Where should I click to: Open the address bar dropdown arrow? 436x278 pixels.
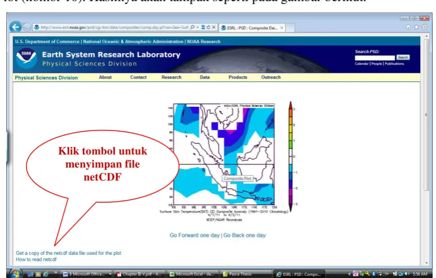click(x=197, y=27)
